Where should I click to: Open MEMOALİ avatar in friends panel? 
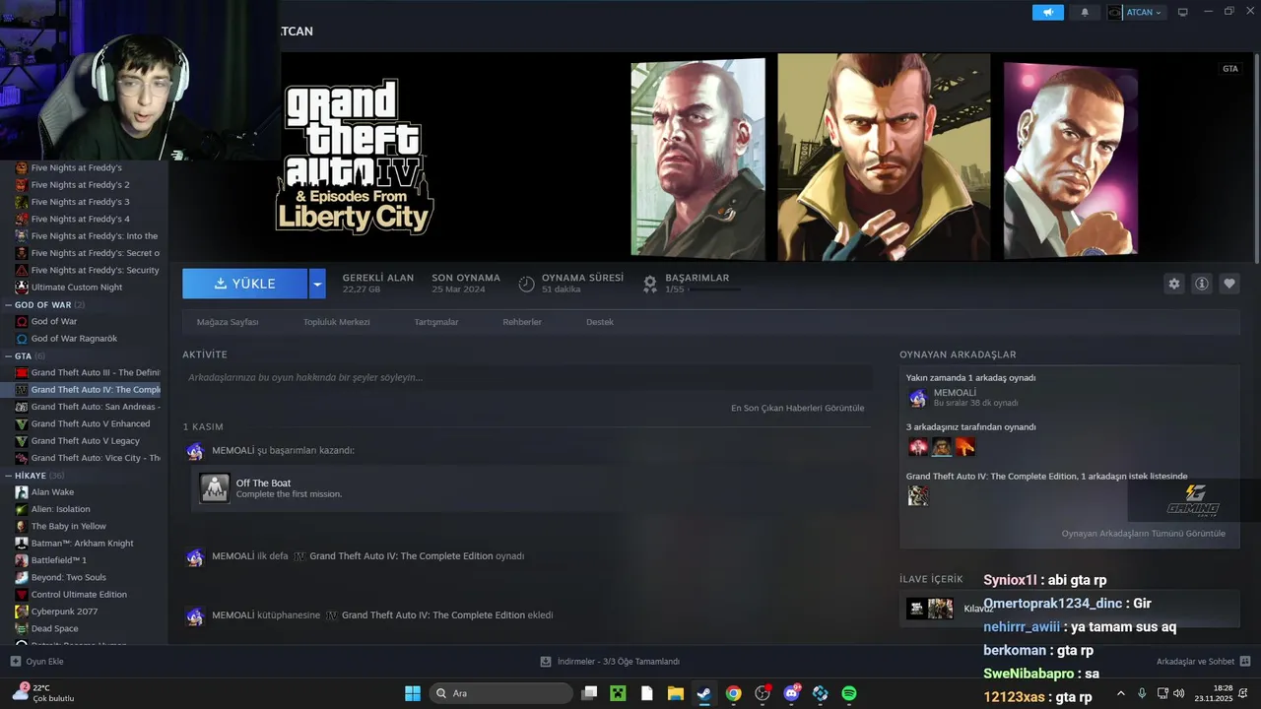(917, 397)
